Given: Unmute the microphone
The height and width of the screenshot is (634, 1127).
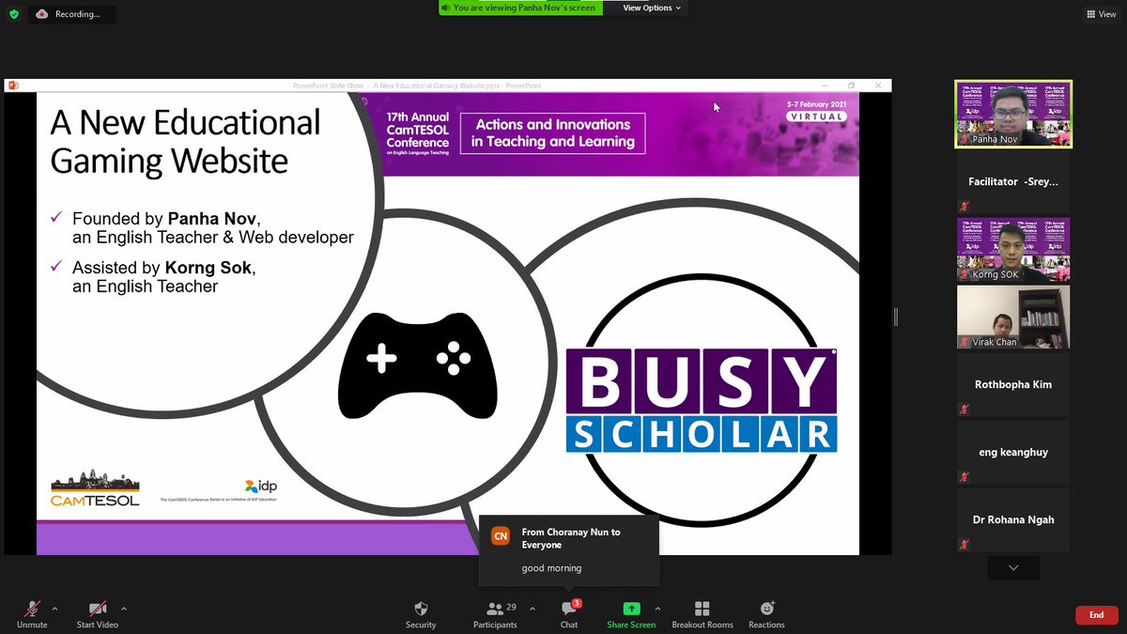Looking at the screenshot, I should coord(32,615).
